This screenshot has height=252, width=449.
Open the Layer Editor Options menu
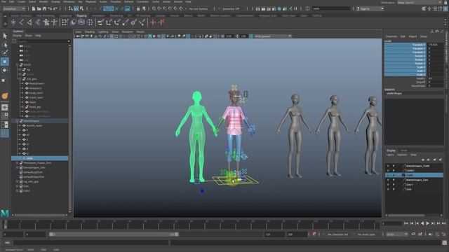[x=402, y=155]
